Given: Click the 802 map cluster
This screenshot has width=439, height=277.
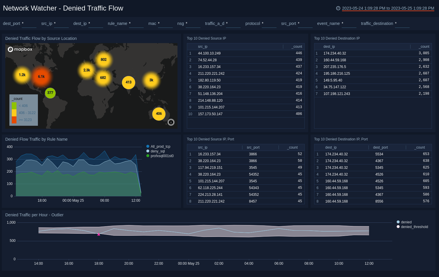Looking at the screenshot, I should pos(104,60).
